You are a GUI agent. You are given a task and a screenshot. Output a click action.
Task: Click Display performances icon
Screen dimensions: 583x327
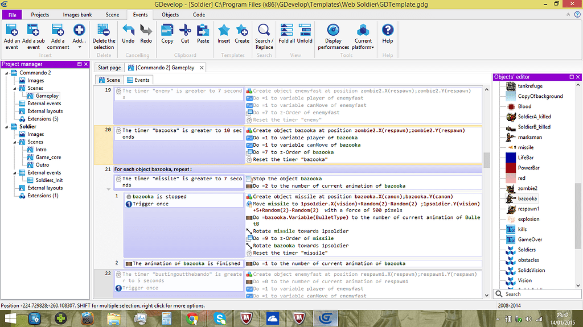(333, 30)
